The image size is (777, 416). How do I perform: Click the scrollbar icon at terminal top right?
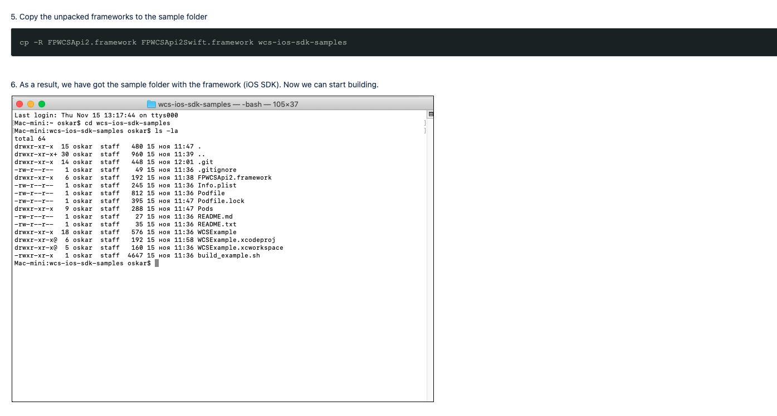430,115
